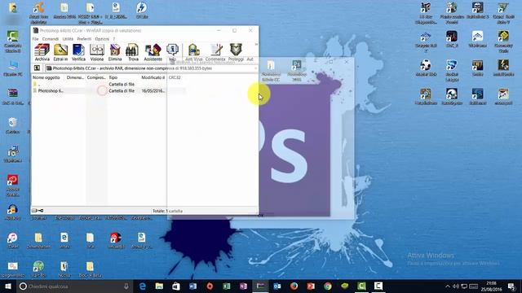The width and height of the screenshot is (522, 293).
Task: Expand the WinRAR toolbar overflow chevron
Action: pos(256,45)
